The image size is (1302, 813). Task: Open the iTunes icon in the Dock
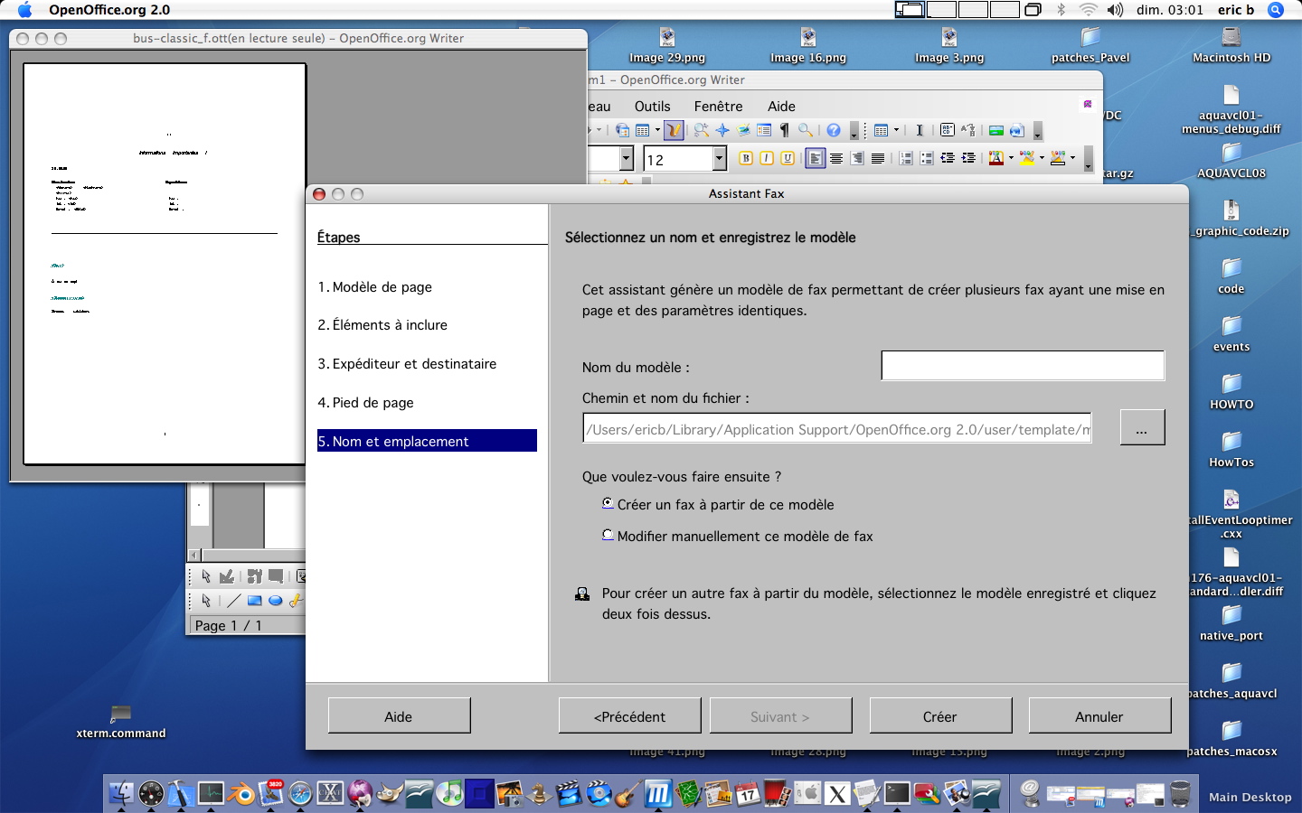449,794
